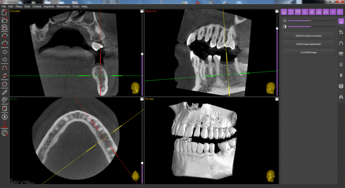Open the Edit menu
Screen dimensions: 345x188
11,6
